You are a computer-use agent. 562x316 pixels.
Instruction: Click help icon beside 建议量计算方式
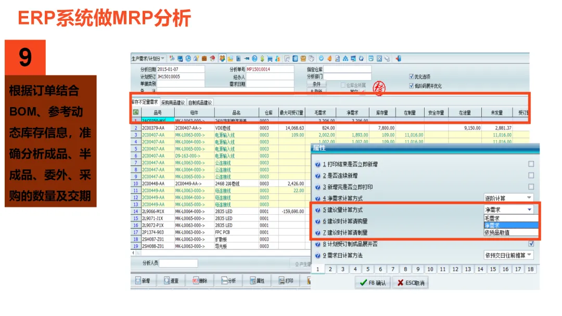click(317, 210)
